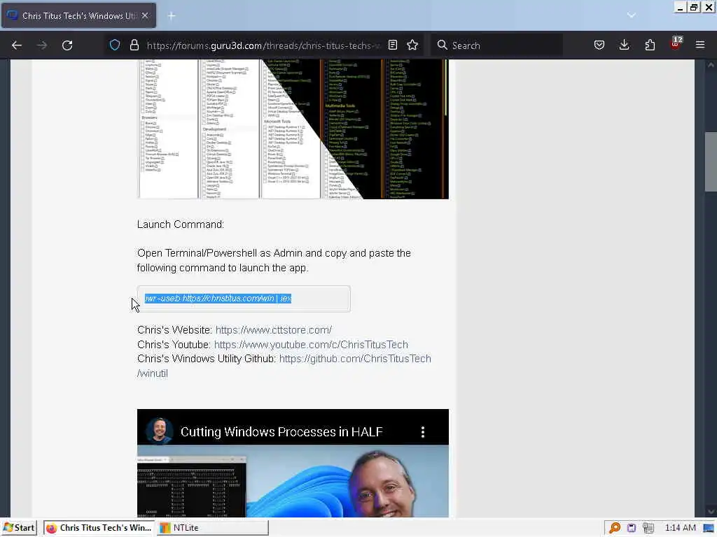Click the guru3d URL address bar
This screenshot has height=537, width=717.
263,45
